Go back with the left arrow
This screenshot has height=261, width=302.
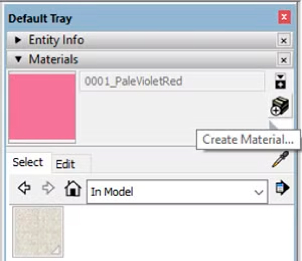click(25, 188)
